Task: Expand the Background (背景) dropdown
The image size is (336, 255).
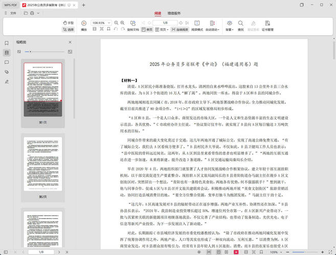Action: (x=229, y=26)
